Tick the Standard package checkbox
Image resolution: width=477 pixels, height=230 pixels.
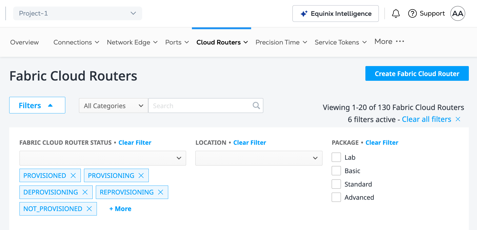point(336,184)
